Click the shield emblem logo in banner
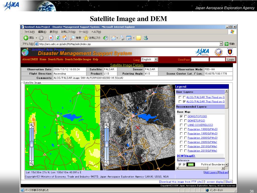This screenshot has width=257, height=193. 230,52
